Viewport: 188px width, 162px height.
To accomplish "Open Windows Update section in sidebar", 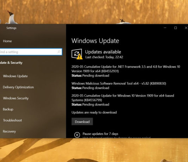I will 15,76.
